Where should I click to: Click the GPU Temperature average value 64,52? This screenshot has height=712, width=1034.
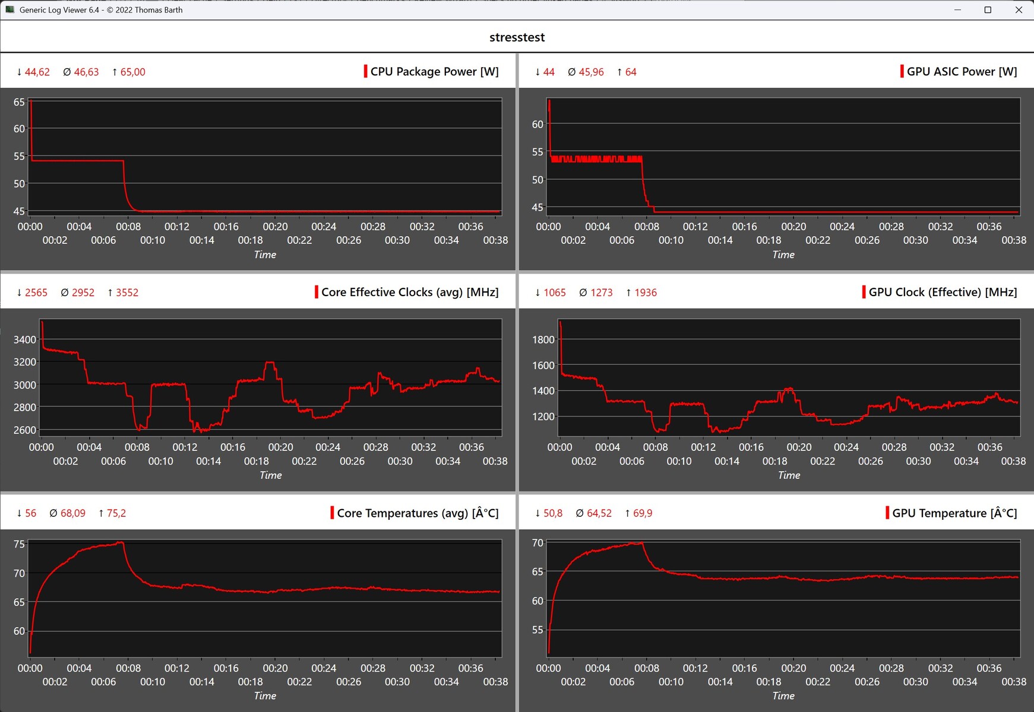pos(599,513)
